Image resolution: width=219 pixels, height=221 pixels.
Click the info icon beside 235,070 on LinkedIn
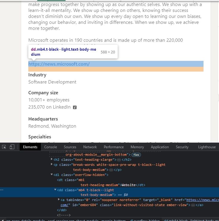[x=75, y=107]
